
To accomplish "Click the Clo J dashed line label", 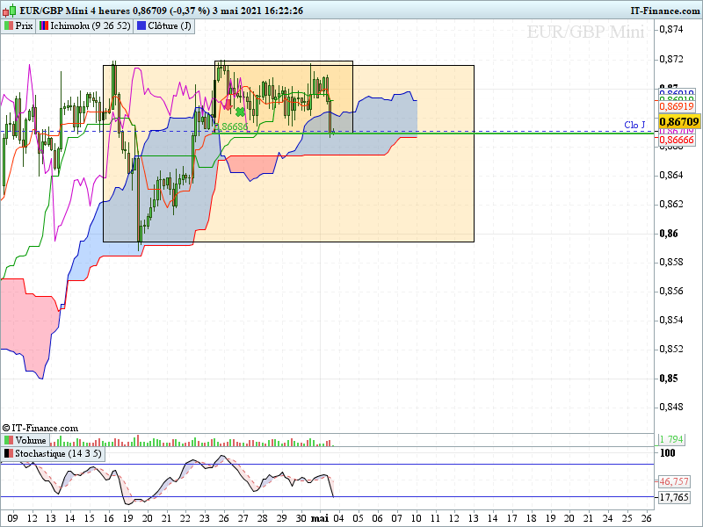I will (x=634, y=125).
